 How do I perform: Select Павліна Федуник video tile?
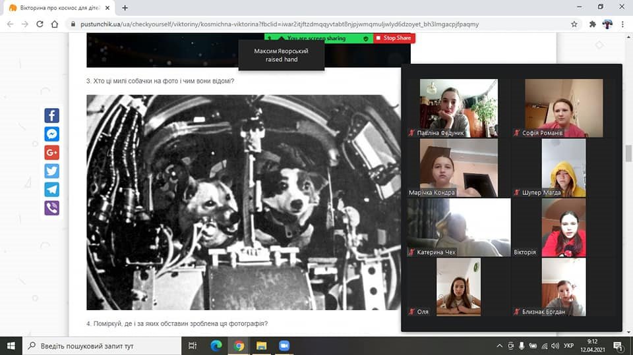pos(459,108)
